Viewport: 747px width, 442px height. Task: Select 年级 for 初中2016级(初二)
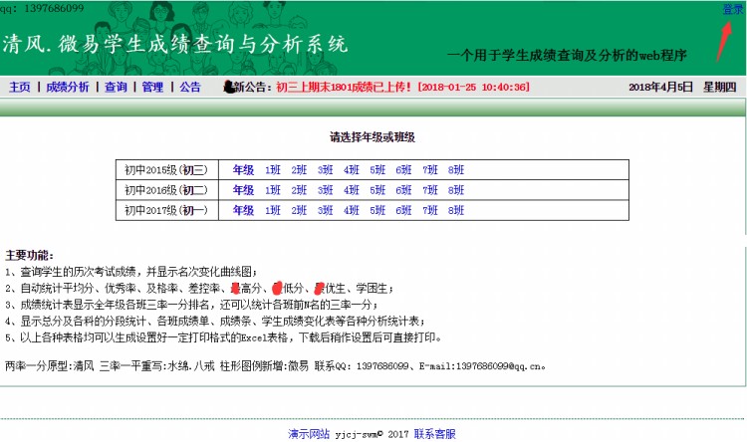[x=243, y=190]
